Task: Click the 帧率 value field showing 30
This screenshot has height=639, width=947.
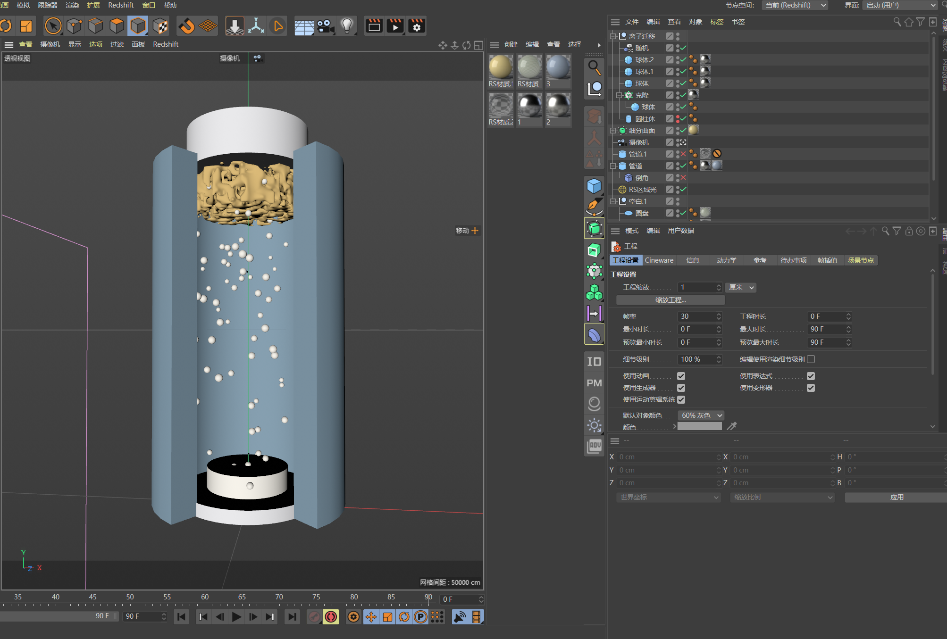Action: (x=699, y=316)
